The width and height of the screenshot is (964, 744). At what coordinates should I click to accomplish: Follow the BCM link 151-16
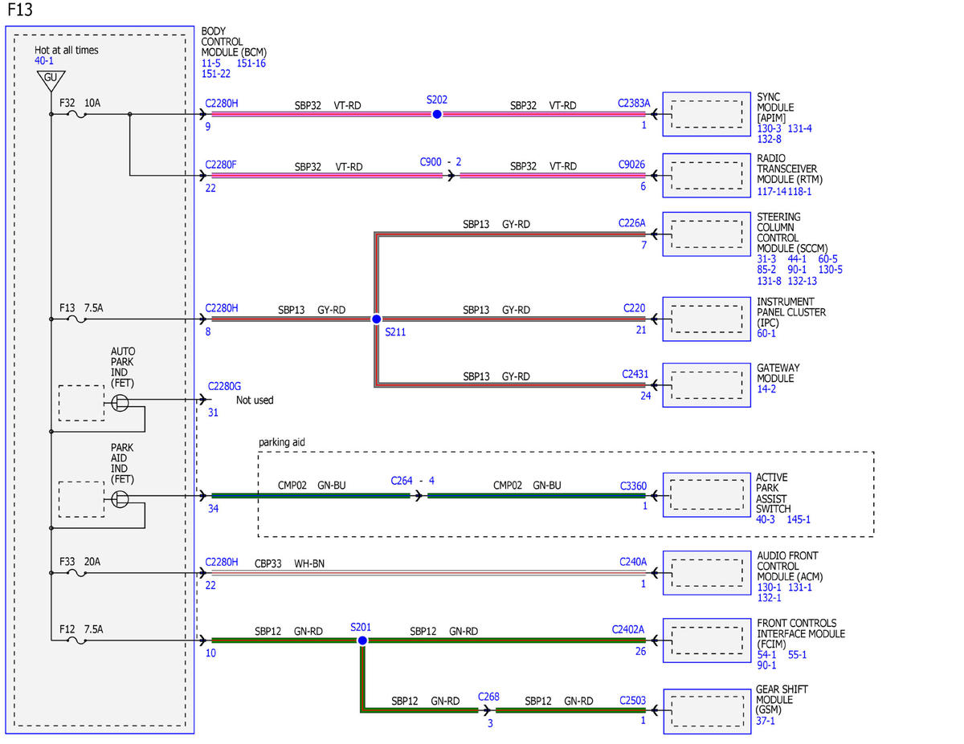(x=251, y=63)
